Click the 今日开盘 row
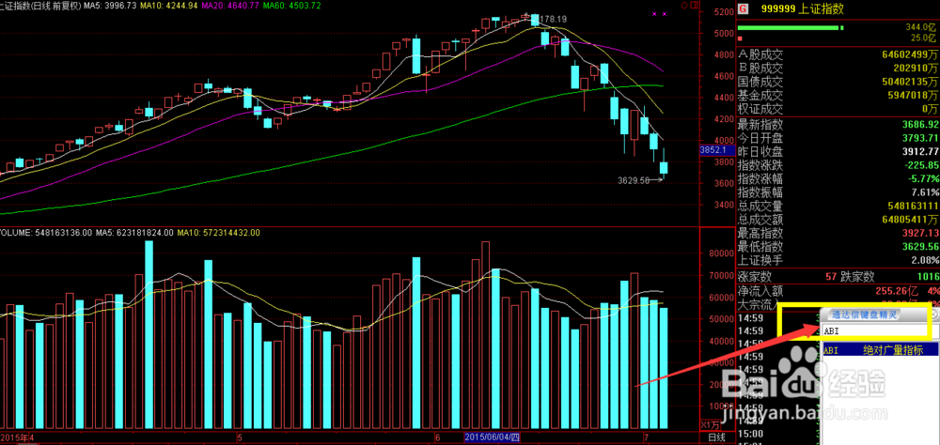 (838, 138)
